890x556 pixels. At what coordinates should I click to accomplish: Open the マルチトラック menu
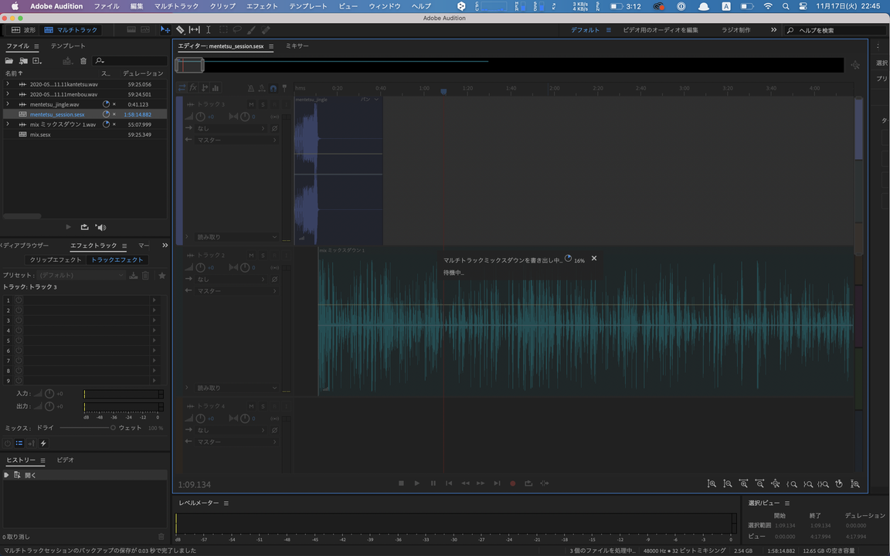click(x=176, y=6)
